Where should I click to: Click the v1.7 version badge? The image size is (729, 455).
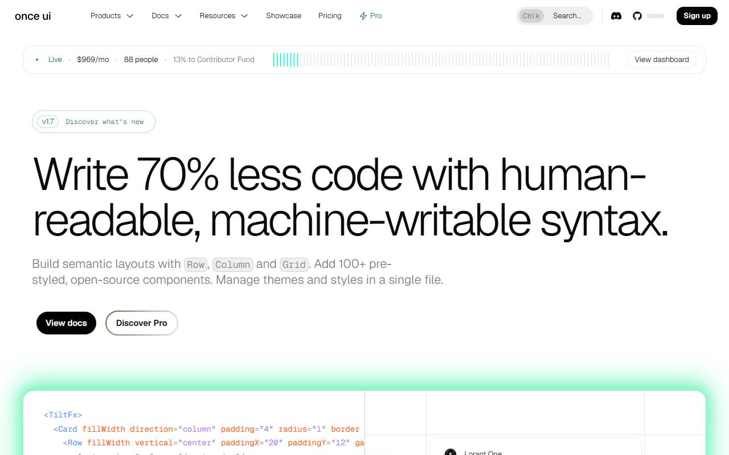coord(48,122)
